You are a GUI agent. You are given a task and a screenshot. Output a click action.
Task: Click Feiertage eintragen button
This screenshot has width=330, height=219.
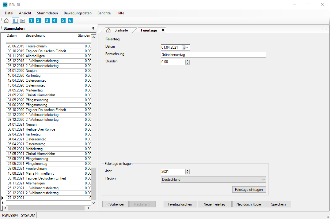click(x=249, y=190)
